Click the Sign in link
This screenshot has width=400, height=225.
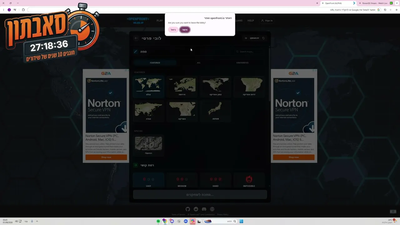click(267, 21)
